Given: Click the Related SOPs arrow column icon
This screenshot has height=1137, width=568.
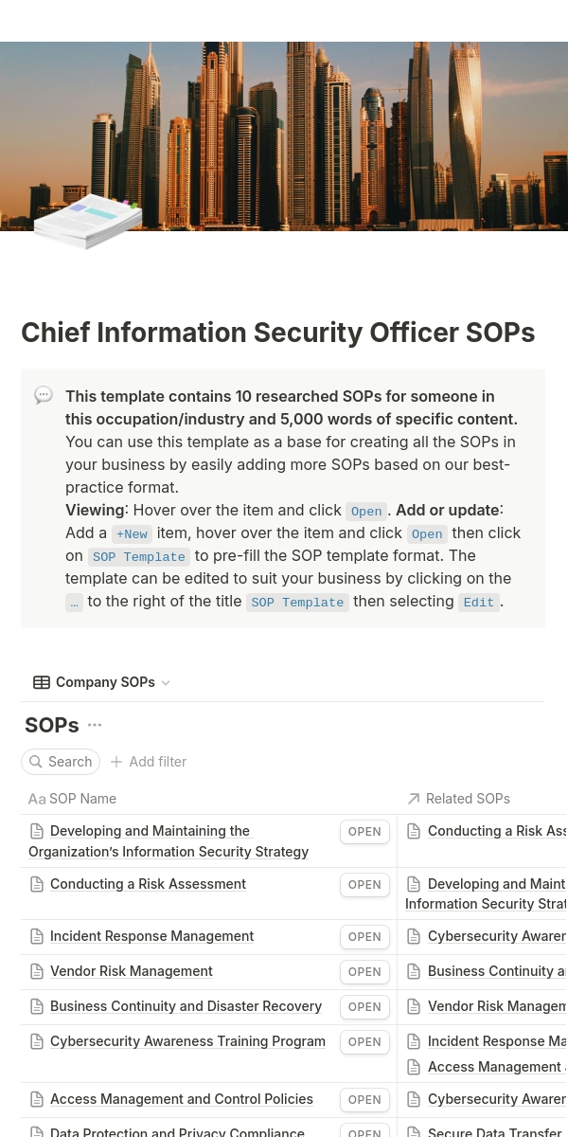Looking at the screenshot, I should point(414,799).
